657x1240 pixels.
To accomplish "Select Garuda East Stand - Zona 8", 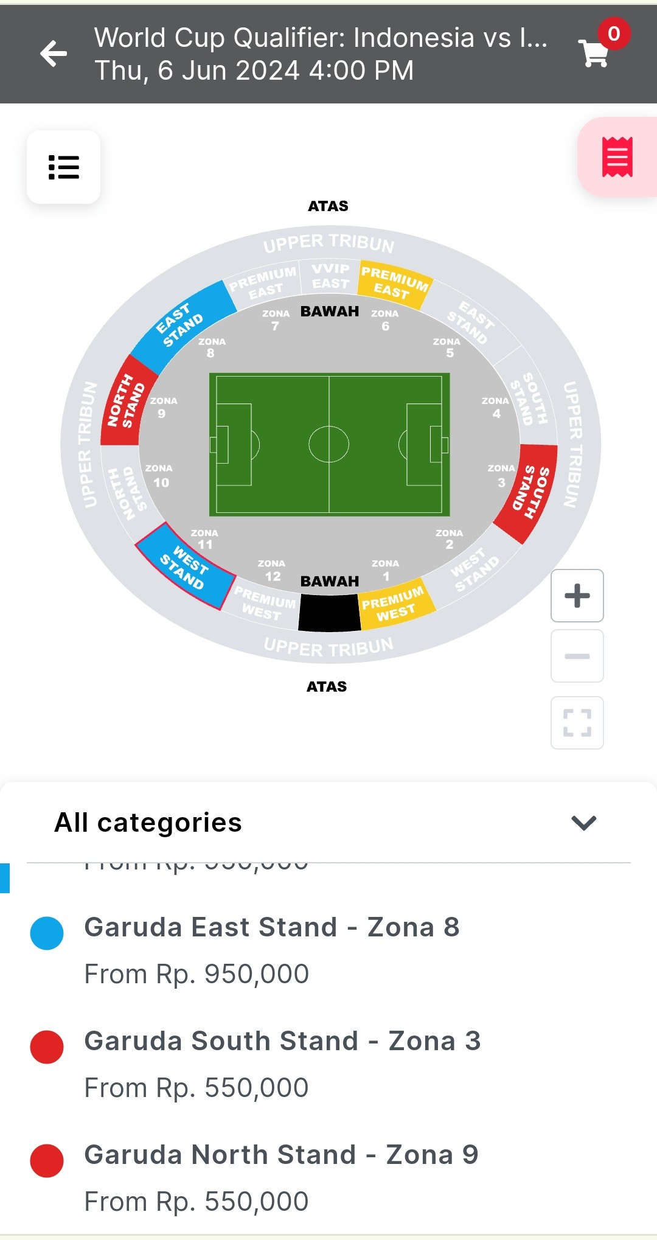I will tap(271, 927).
